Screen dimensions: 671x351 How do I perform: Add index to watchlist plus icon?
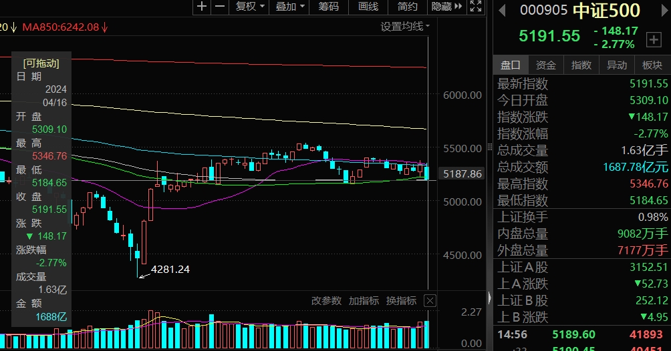coord(654,40)
